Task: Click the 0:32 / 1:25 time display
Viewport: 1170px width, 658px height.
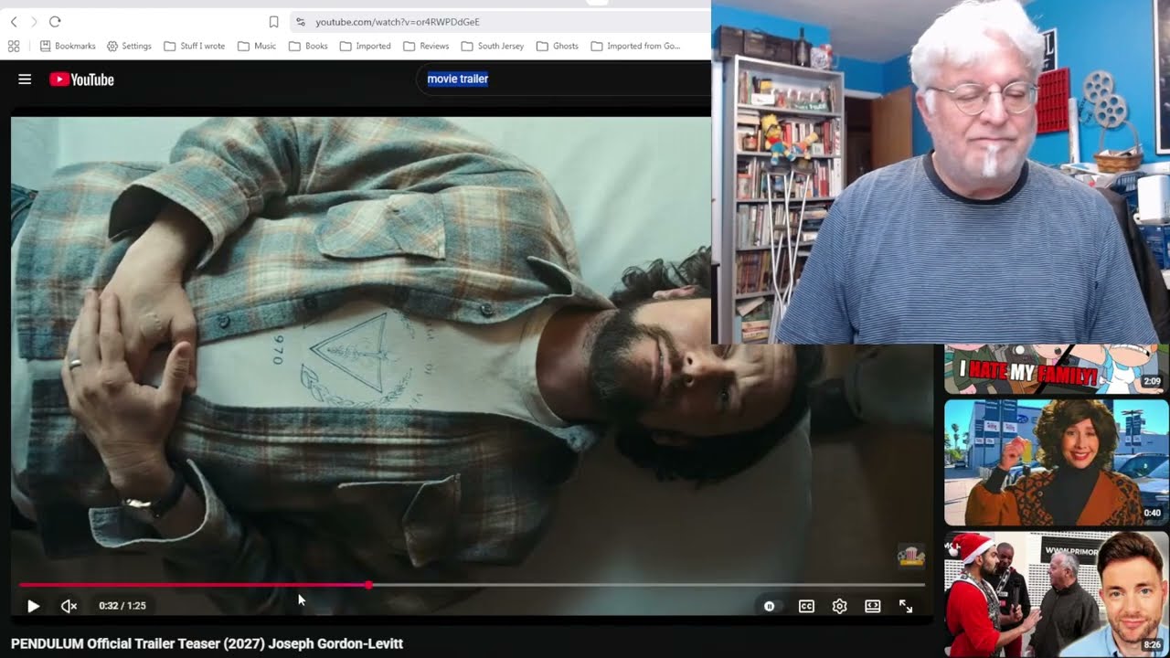Action: pyautogui.click(x=122, y=606)
